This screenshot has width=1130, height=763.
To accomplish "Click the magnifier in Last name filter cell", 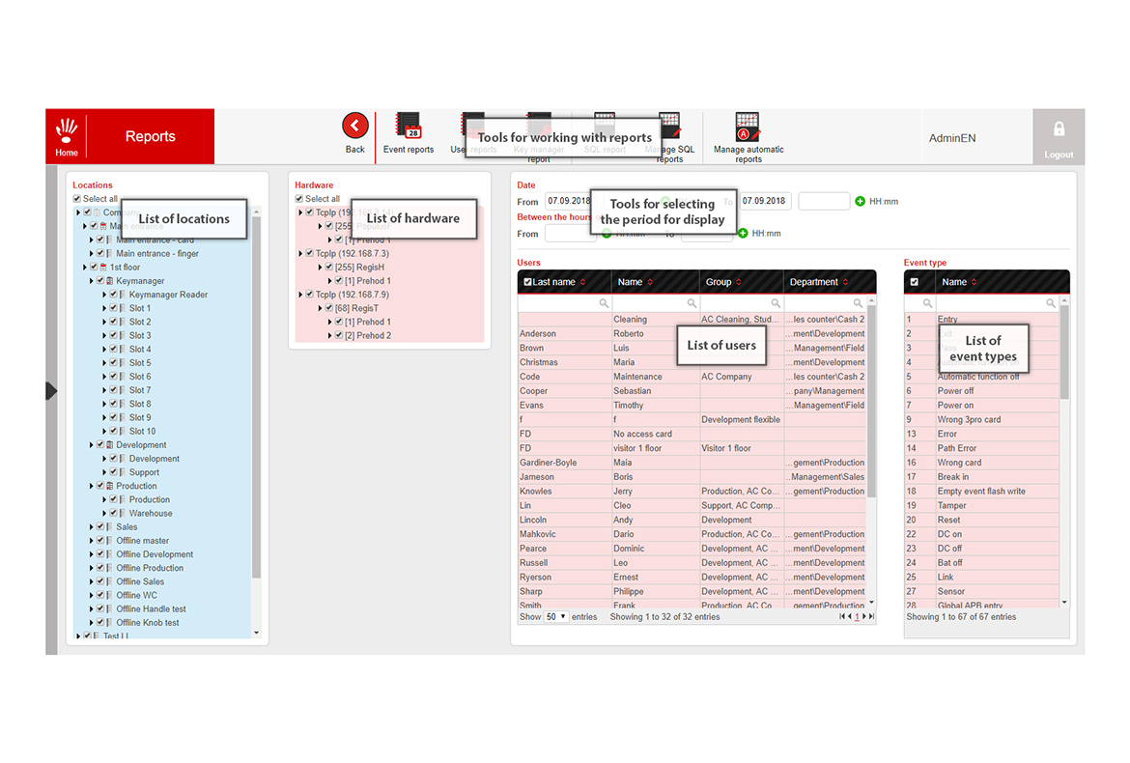I will (x=604, y=303).
